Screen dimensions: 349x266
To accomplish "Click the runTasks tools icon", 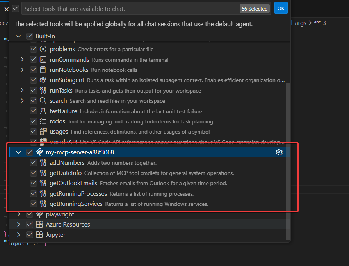I will point(43,91).
